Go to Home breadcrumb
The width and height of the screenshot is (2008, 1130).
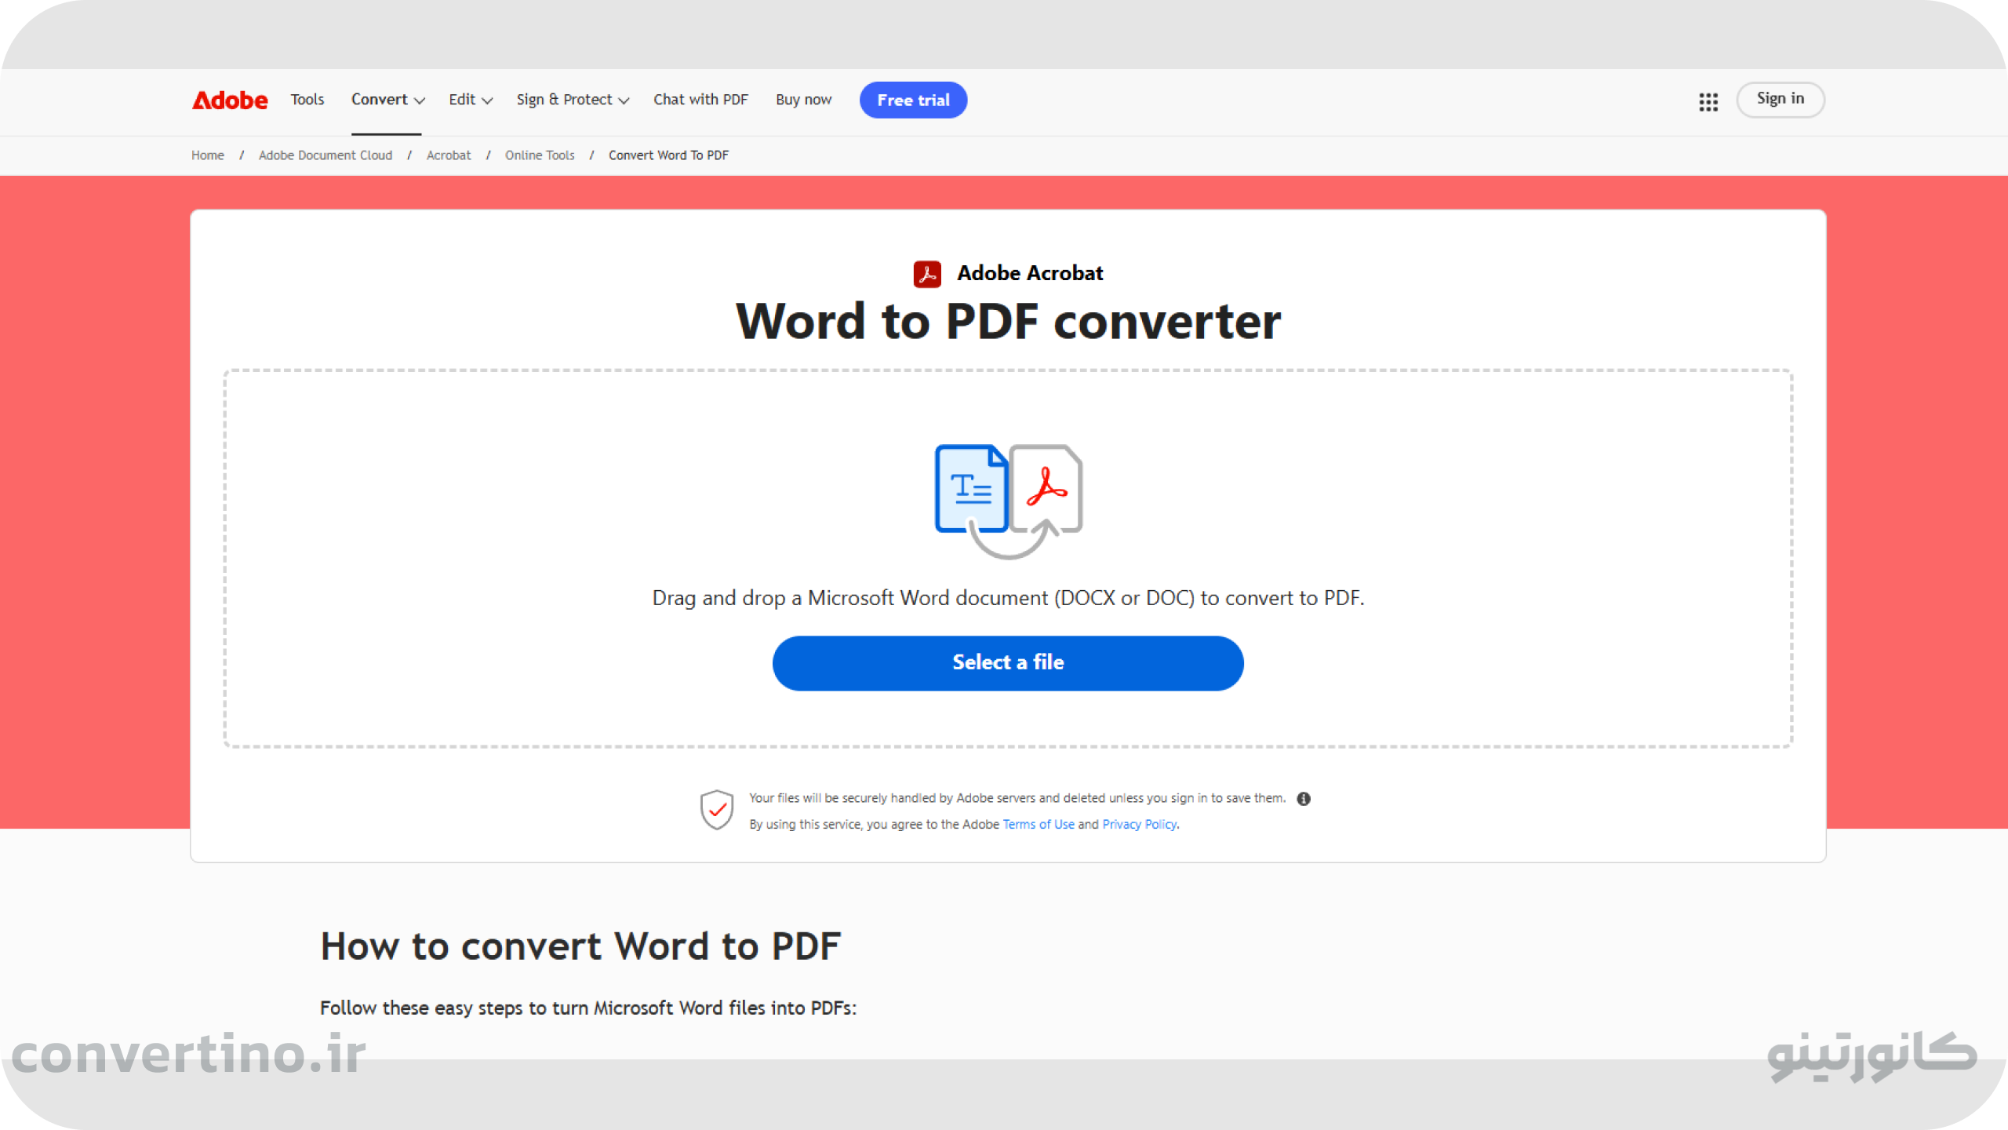[207, 155]
